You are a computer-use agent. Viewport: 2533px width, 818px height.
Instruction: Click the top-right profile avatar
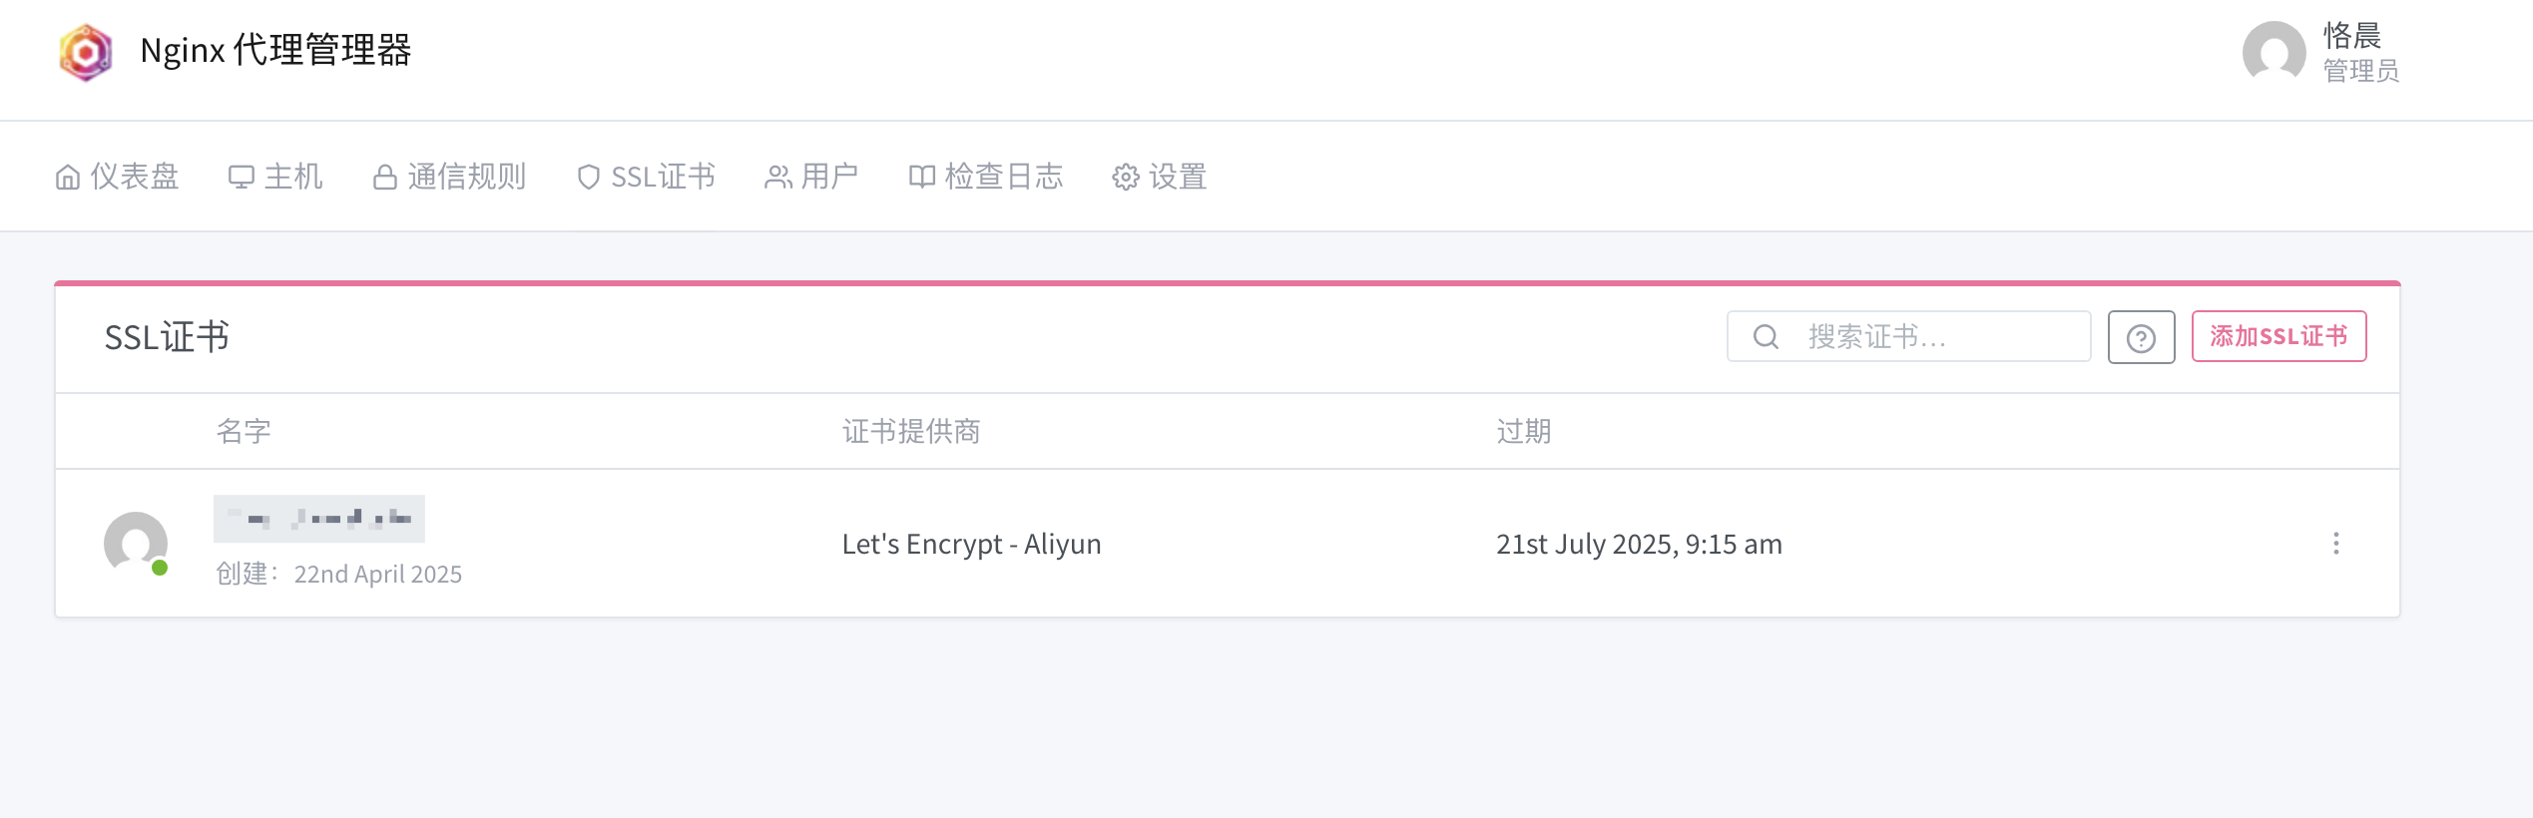(x=2274, y=52)
